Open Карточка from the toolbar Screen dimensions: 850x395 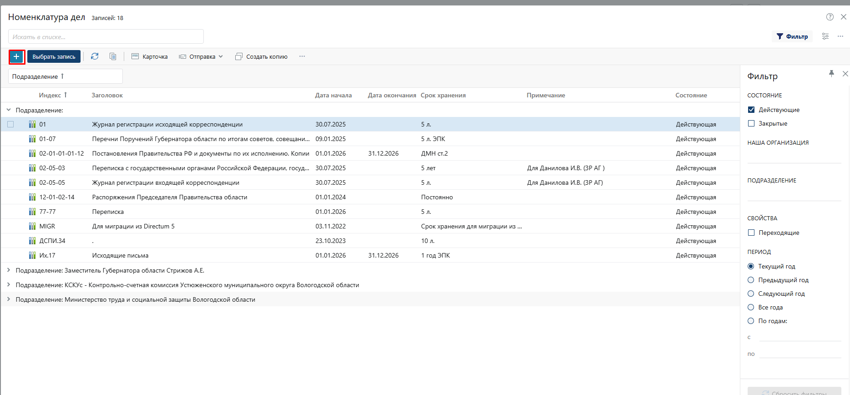(150, 56)
